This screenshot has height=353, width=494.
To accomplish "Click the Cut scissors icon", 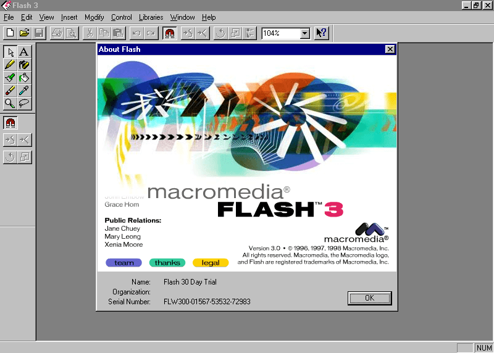I will click(90, 33).
